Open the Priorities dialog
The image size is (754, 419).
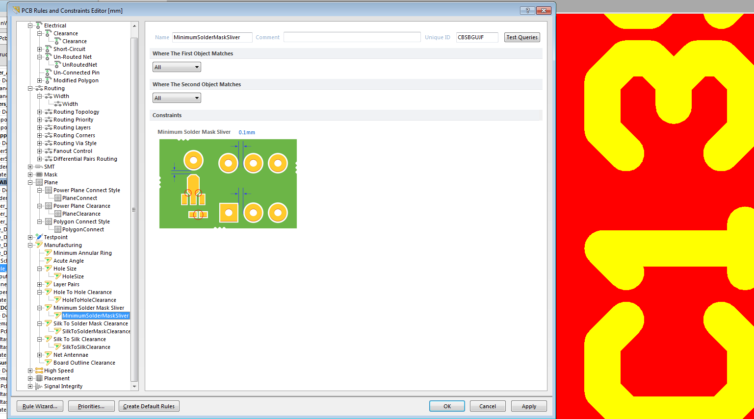[x=91, y=406]
